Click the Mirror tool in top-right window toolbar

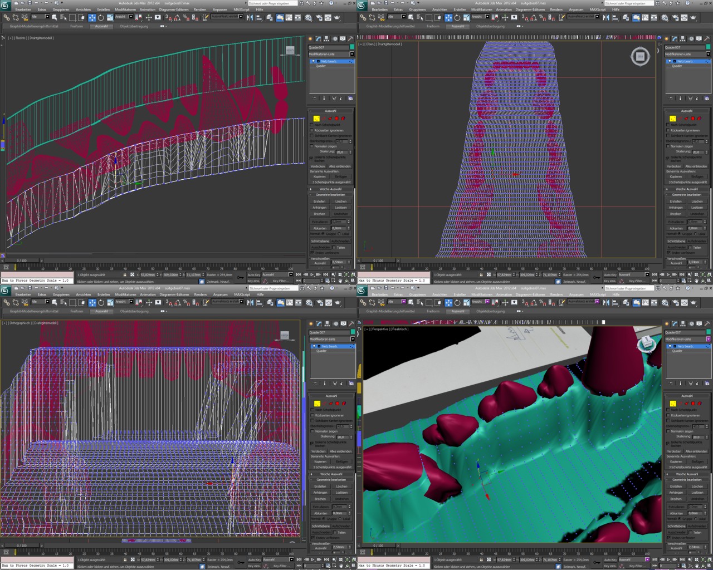606,18
